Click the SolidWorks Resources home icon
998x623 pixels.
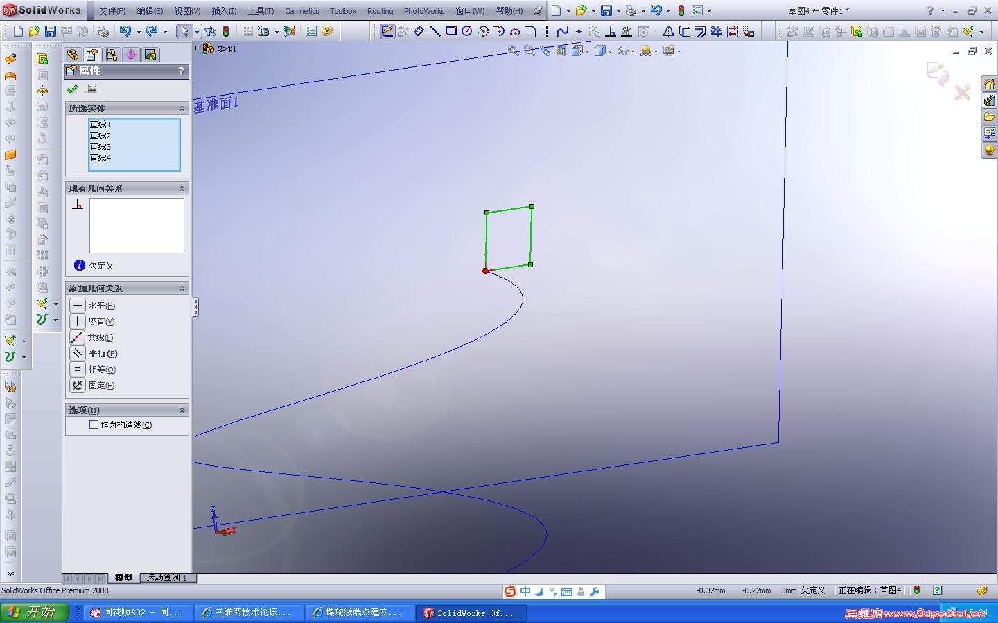click(x=989, y=84)
